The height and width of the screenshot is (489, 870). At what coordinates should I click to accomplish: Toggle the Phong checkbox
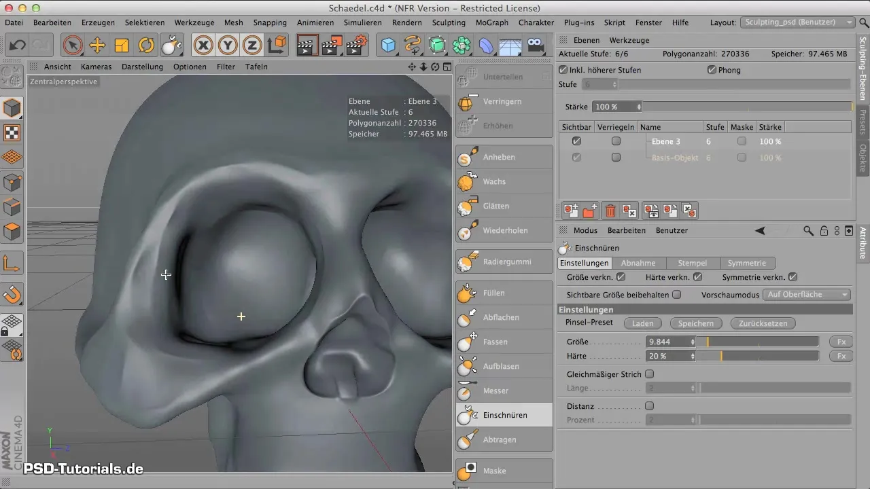712,70
